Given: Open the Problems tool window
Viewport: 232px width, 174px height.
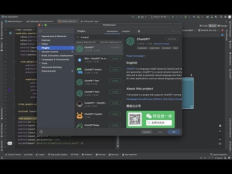Looking at the screenshot, I should click(87, 155).
